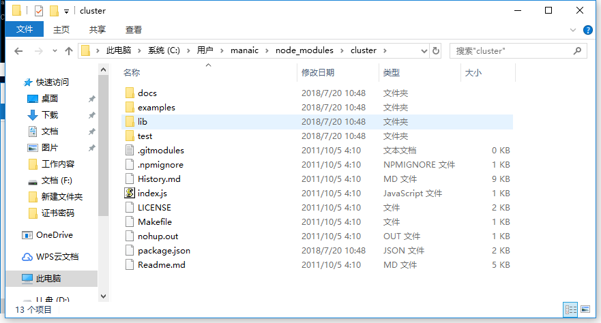Expand chevron after manaic in path
The width and height of the screenshot is (601, 323).
coord(267,50)
